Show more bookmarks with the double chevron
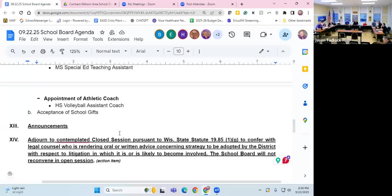This screenshot has height=196, width=392. coord(276,21)
